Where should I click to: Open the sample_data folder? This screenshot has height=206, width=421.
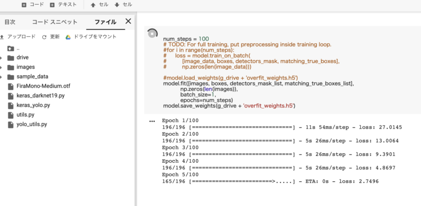tap(32, 76)
